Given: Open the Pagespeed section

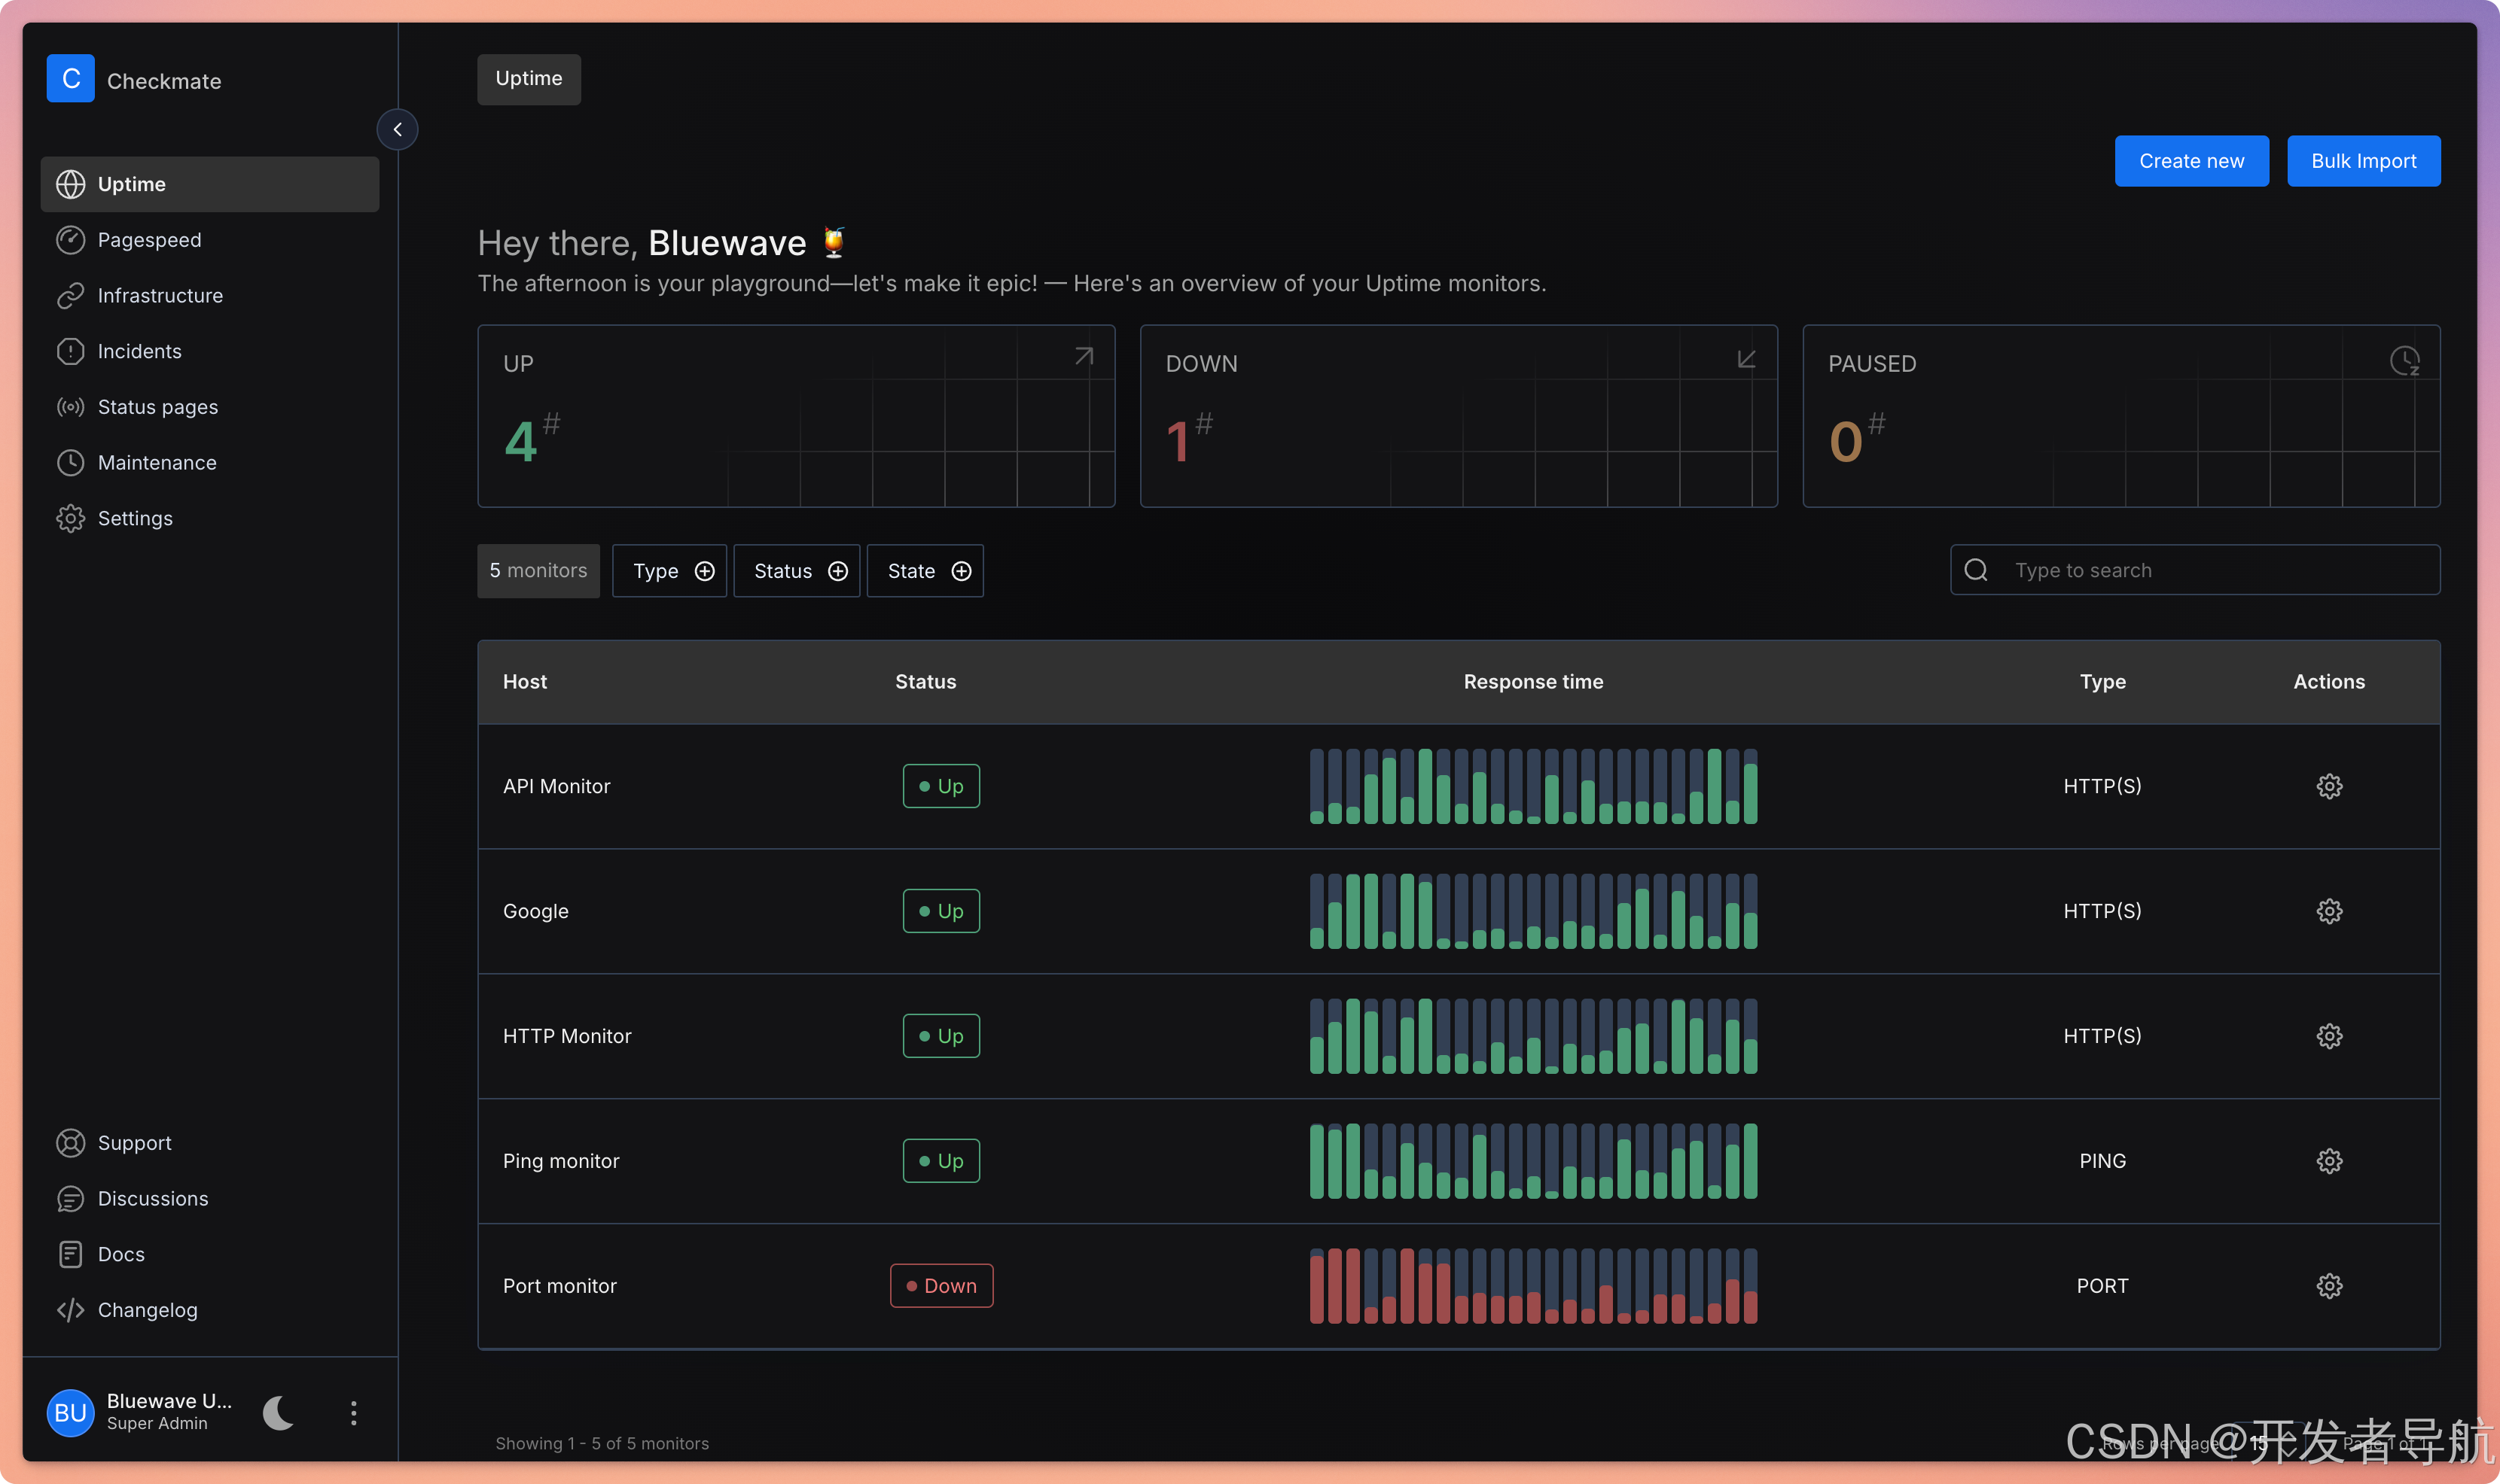Looking at the screenshot, I should 149,240.
